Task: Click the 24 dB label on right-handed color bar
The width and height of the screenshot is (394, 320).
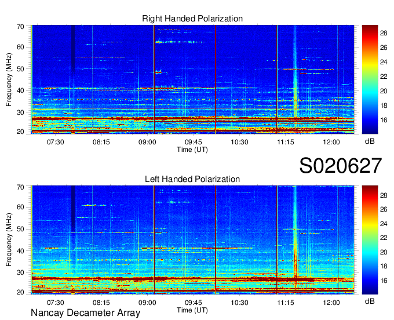Action: (x=384, y=62)
